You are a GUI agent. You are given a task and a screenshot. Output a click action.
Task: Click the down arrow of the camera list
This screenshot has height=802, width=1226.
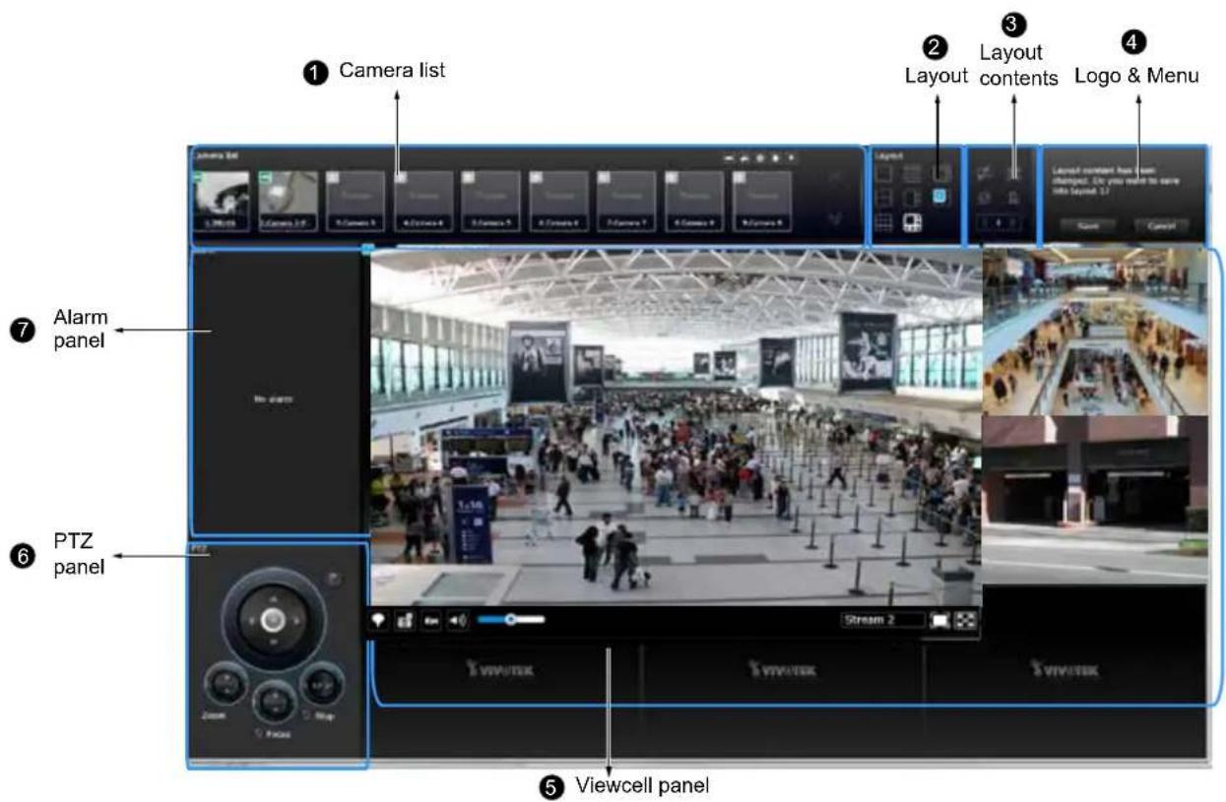(x=834, y=217)
